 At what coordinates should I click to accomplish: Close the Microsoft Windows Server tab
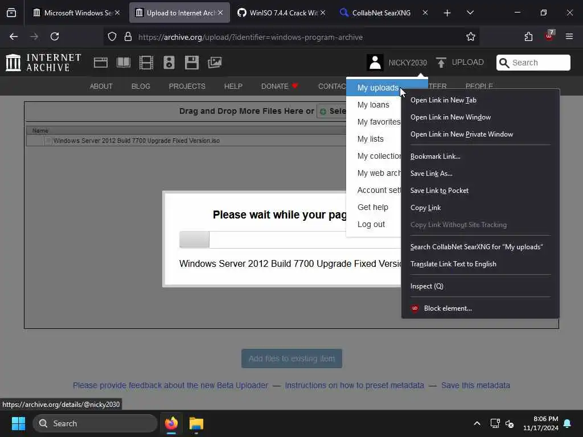tap(117, 13)
